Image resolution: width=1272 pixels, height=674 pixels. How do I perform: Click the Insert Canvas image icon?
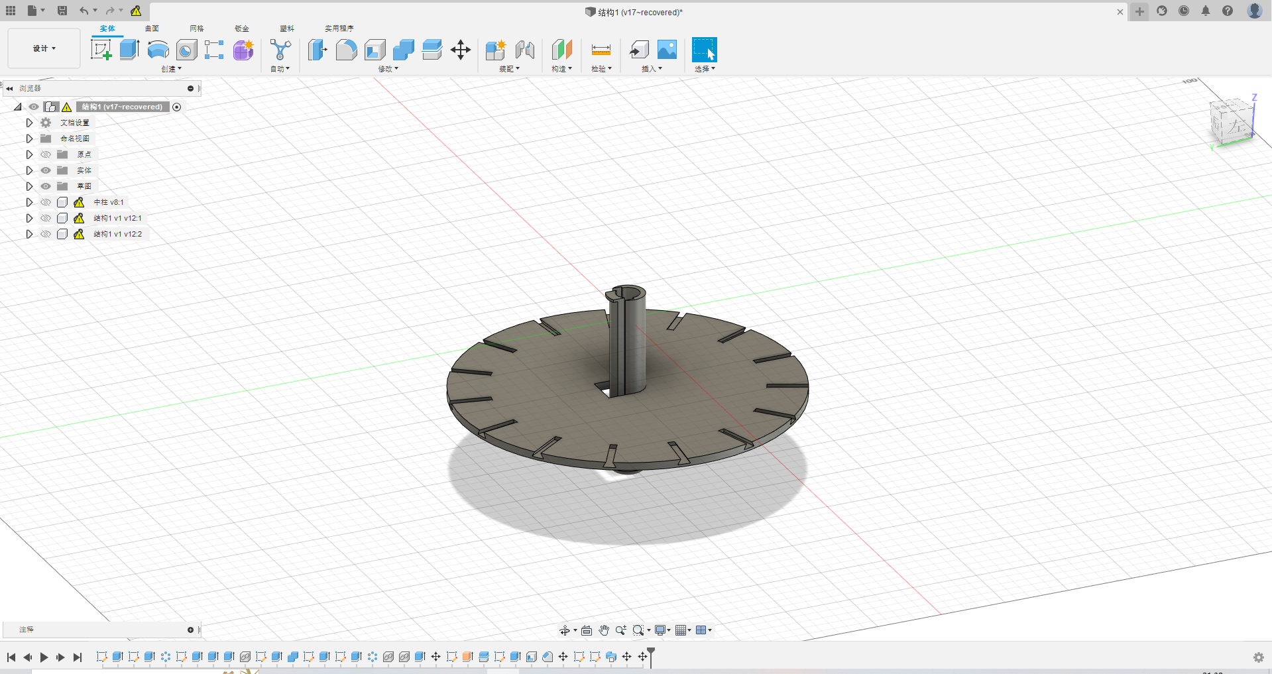667,50
